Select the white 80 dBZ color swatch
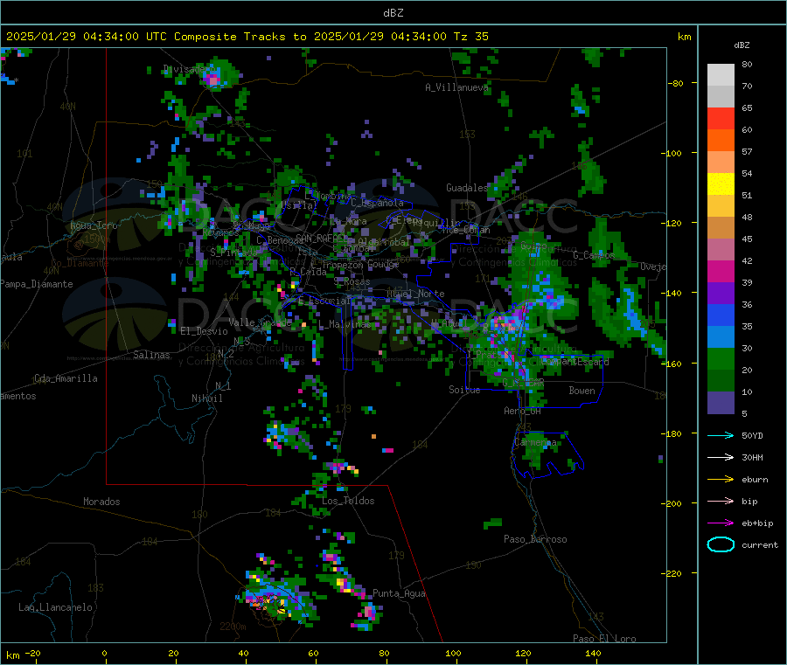This screenshot has width=787, height=665. click(721, 75)
